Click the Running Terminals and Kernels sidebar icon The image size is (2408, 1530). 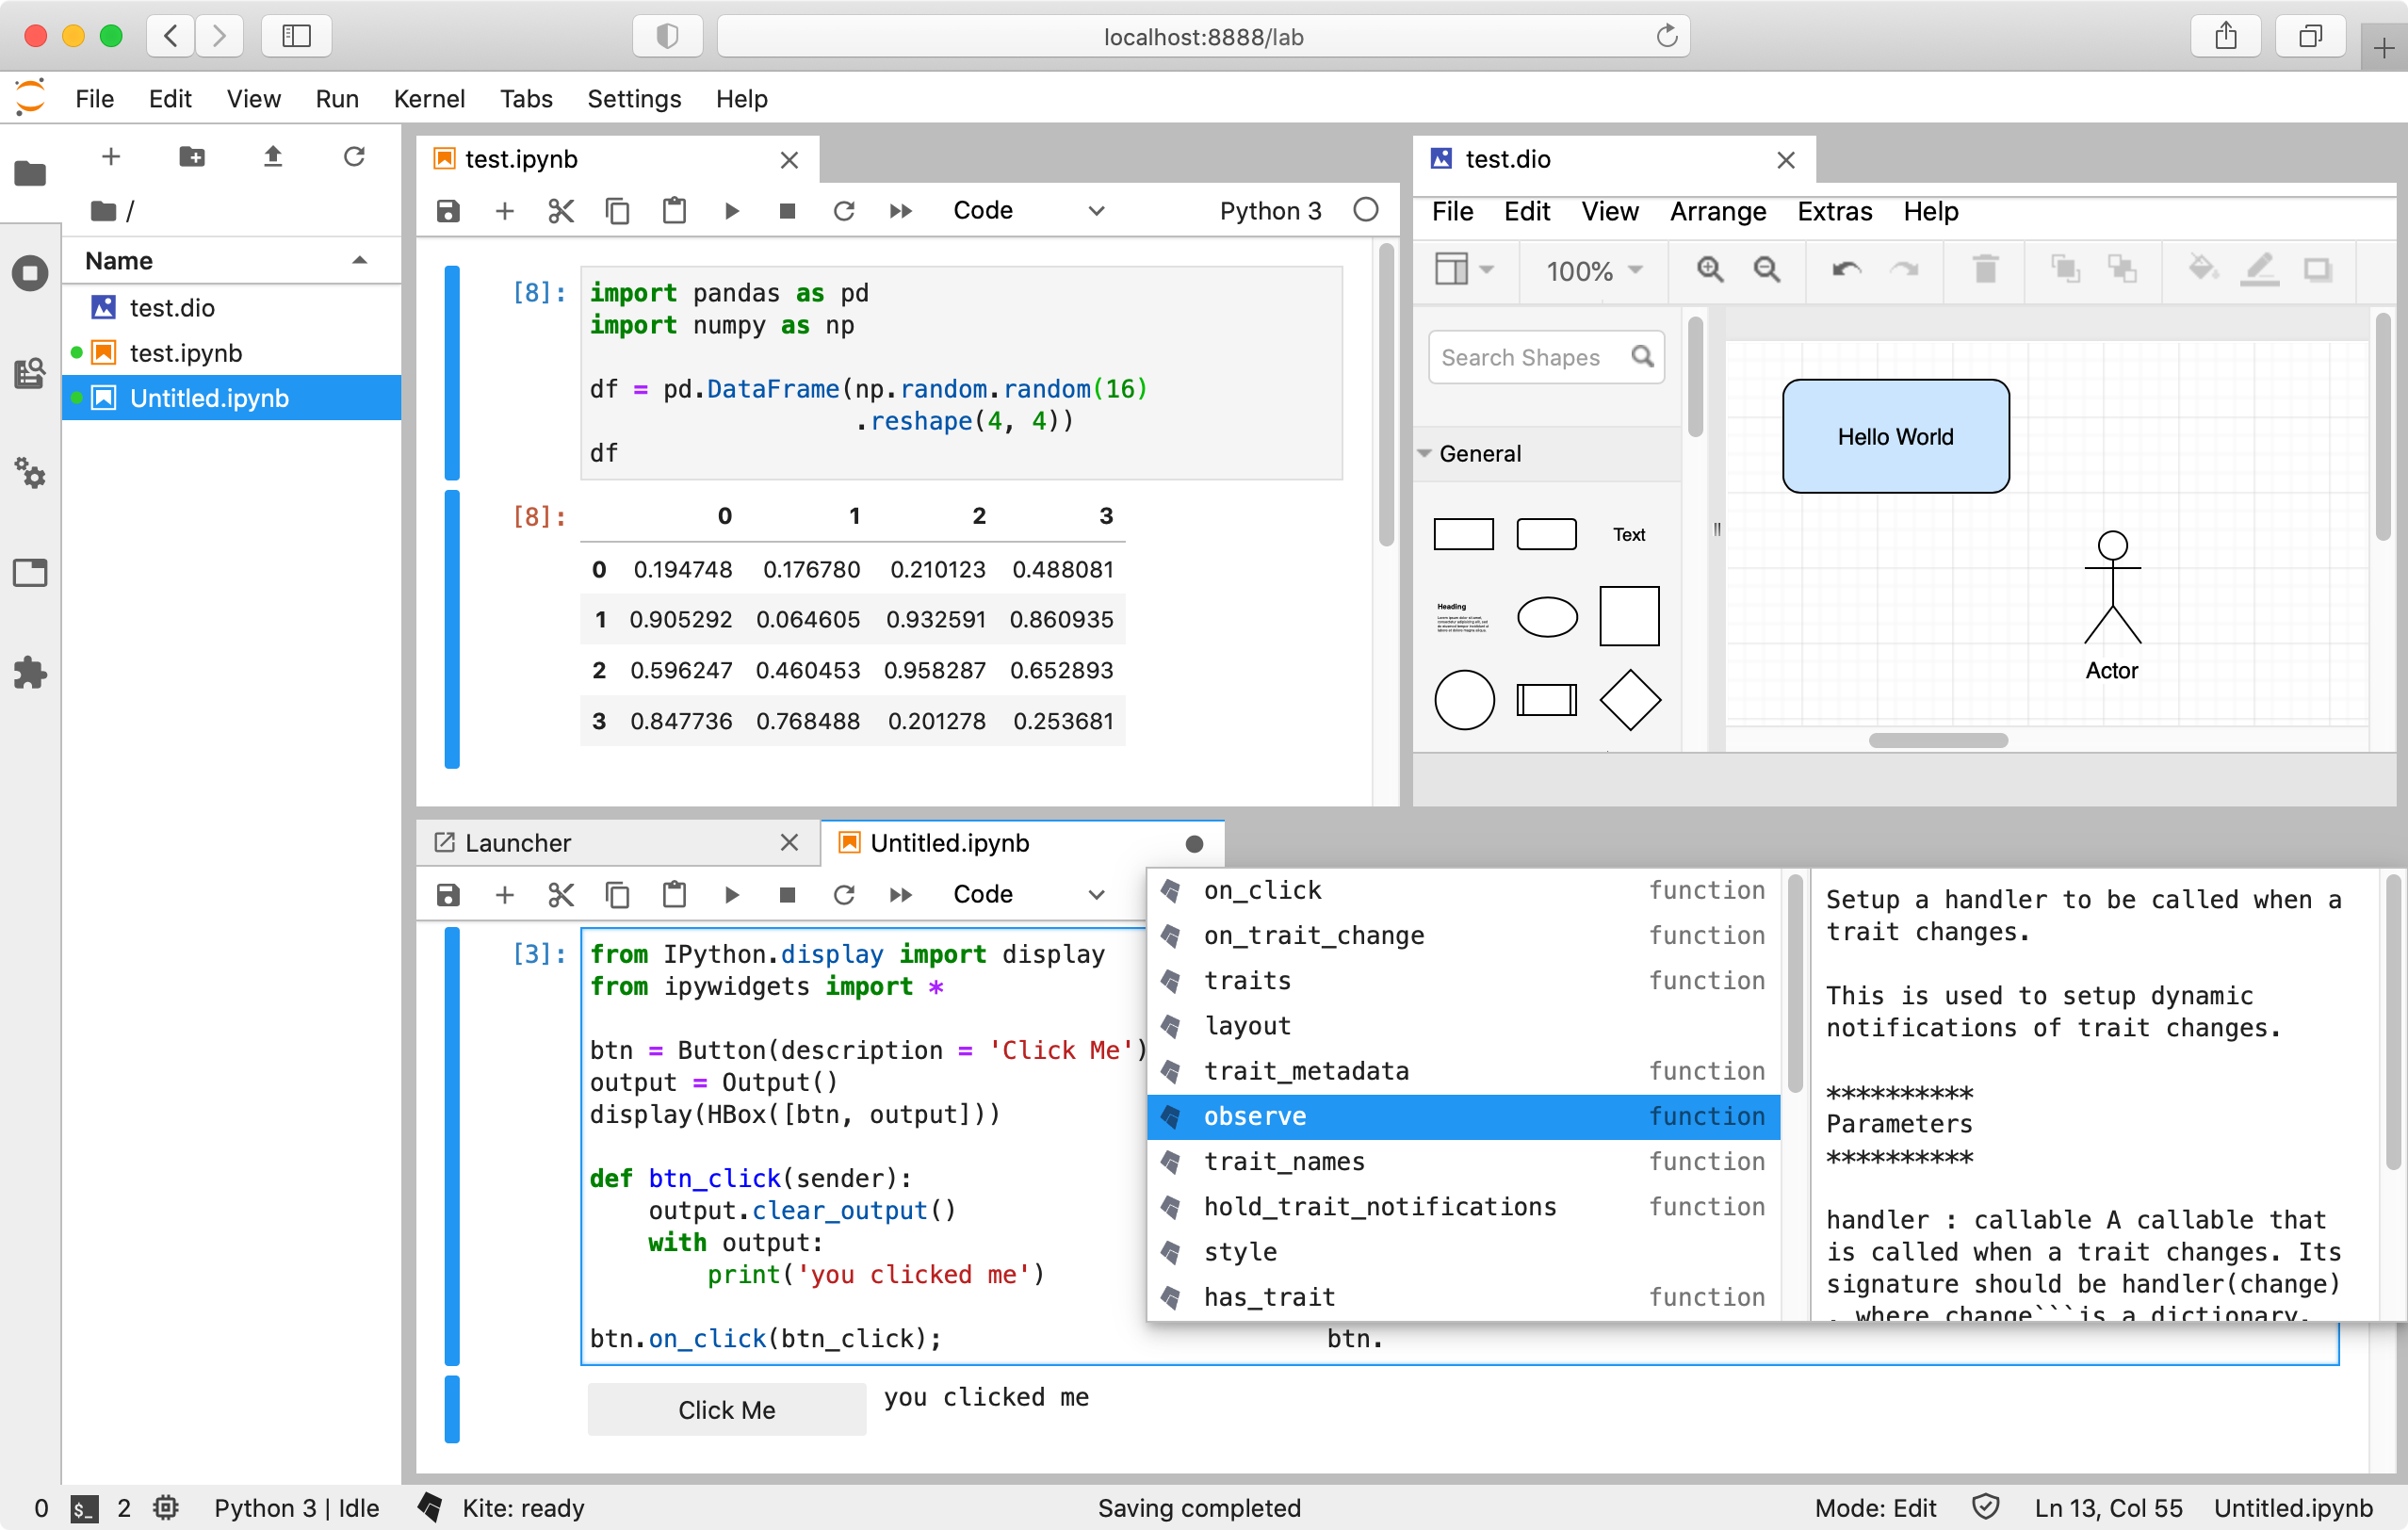30,273
